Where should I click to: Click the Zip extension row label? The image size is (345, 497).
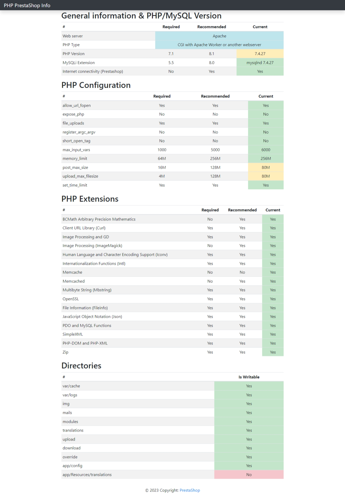click(x=65, y=352)
